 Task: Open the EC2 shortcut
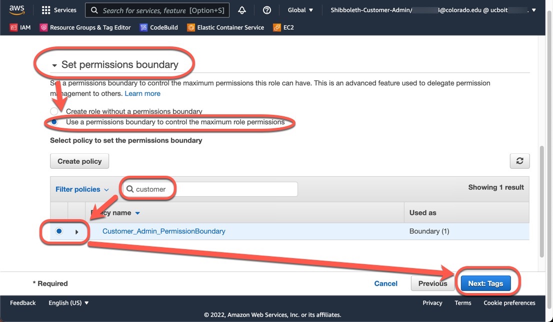[283, 27]
